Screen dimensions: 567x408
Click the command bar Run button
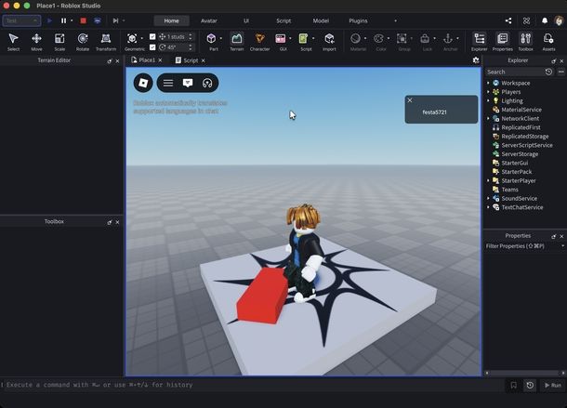click(x=553, y=385)
